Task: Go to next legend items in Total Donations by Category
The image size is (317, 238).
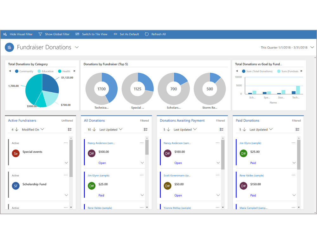Action: coord(74,71)
